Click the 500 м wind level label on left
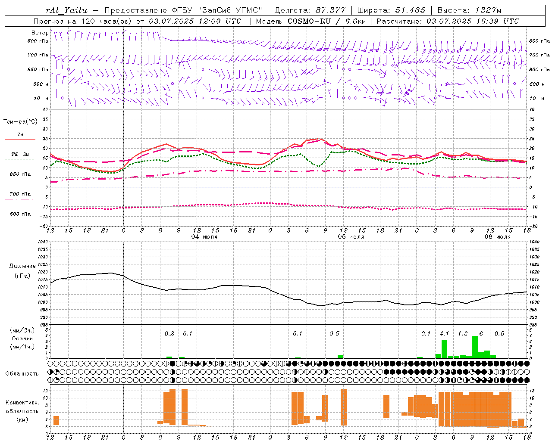This screenshot has width=552, height=441. coord(41,84)
